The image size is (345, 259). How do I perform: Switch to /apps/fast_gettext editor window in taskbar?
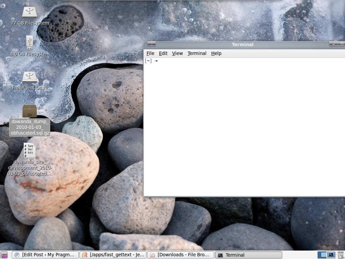(113, 255)
